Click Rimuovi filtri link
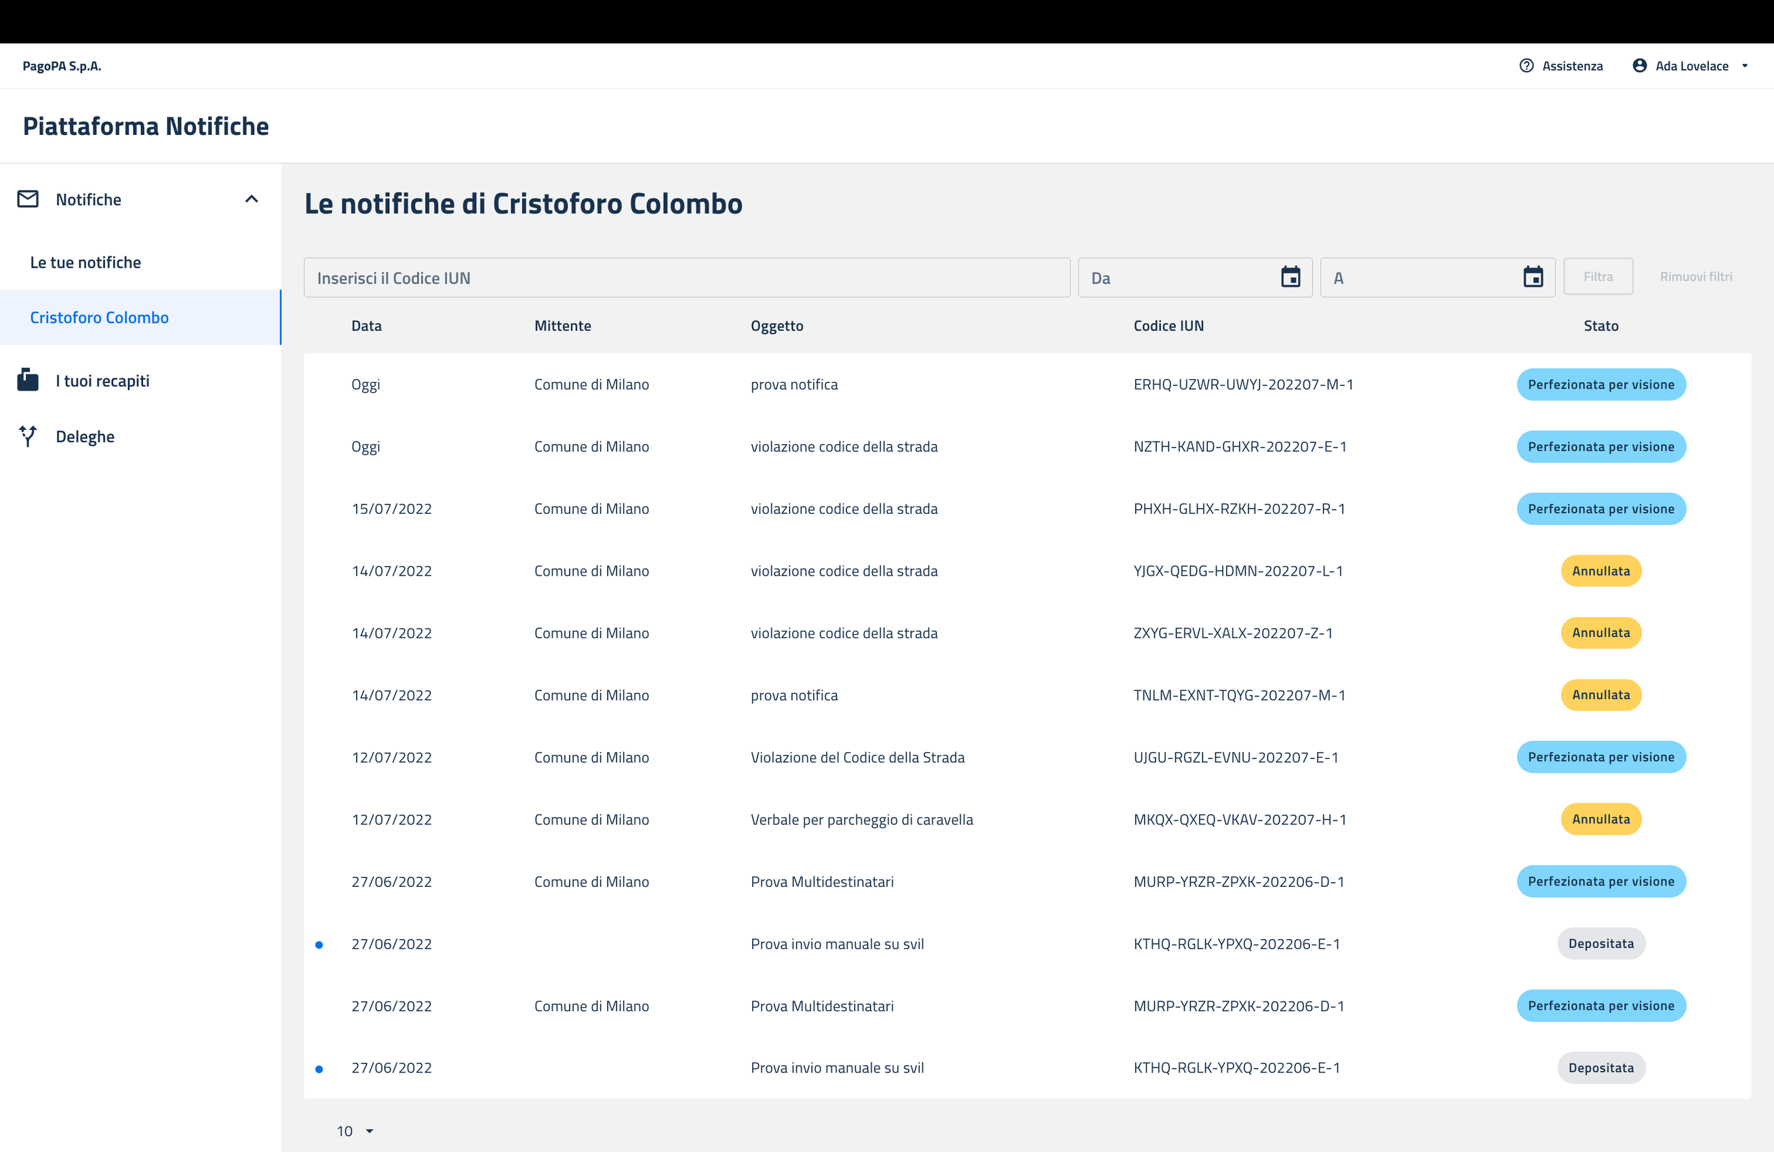 pos(1695,277)
